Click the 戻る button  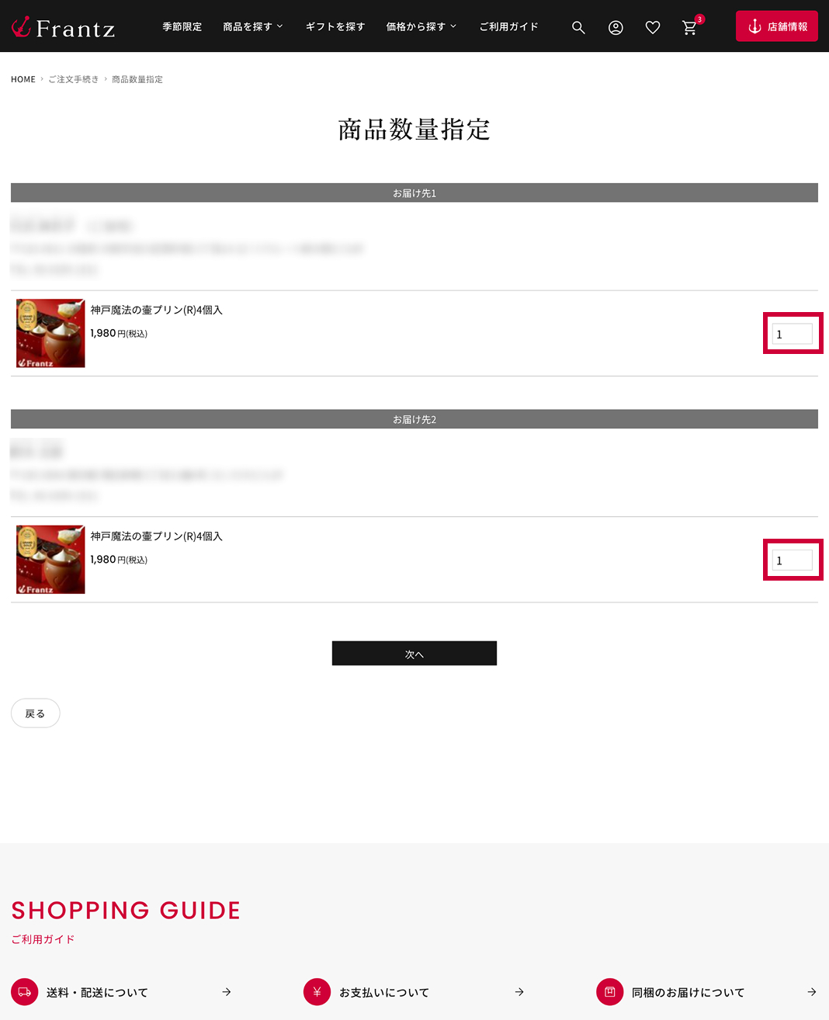36,713
